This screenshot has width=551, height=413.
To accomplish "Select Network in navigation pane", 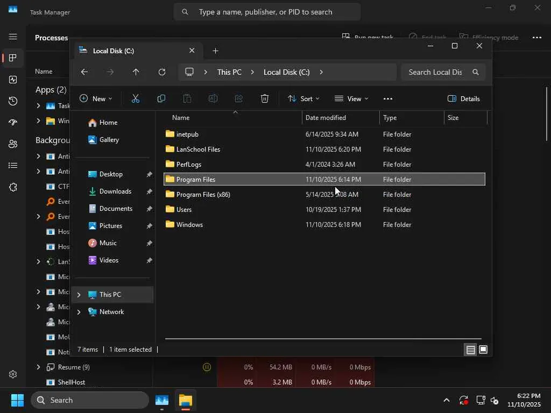I will [x=111, y=312].
